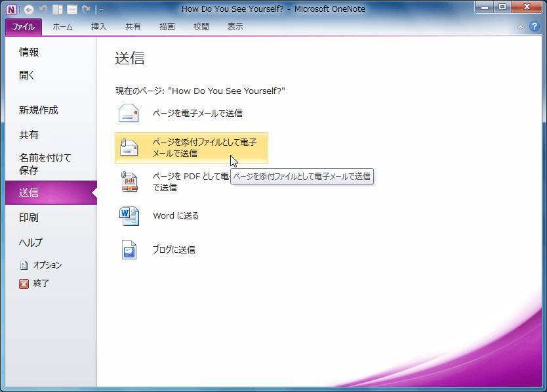547x392 pixels.
Task: Click the envelope icon for emailing page
Action: (129, 113)
